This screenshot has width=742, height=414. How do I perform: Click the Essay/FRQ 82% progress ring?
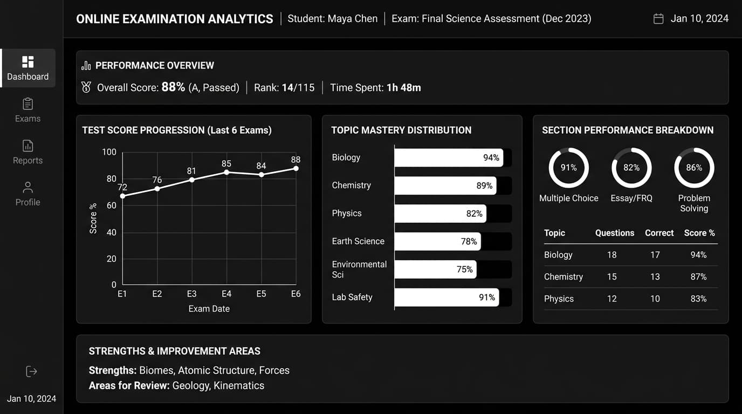(x=631, y=168)
